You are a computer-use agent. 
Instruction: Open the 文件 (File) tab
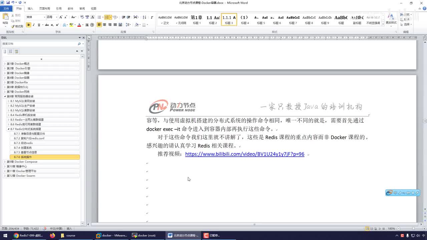6,9
